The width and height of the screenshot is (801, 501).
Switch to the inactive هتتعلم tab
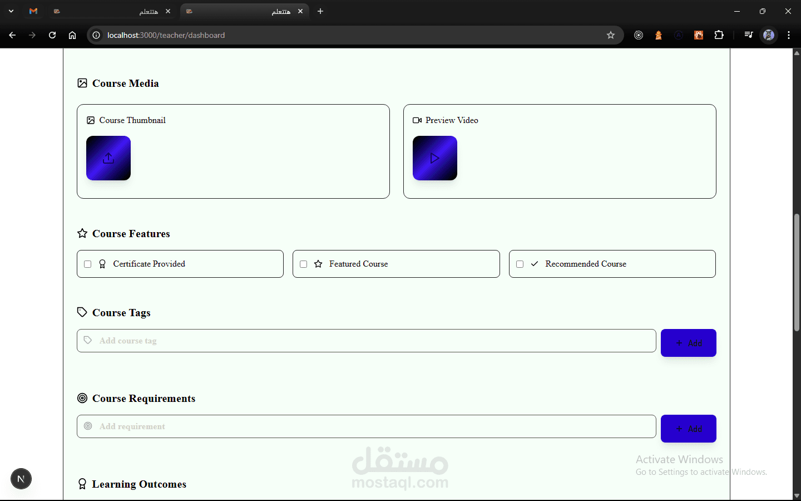[111, 11]
